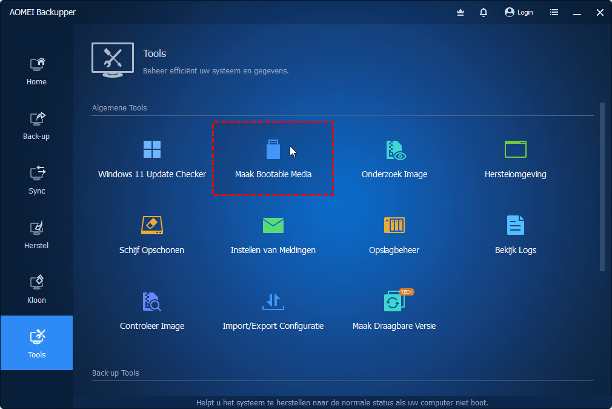
Task: Switch to the Kloon sidebar section
Action: click(x=37, y=289)
